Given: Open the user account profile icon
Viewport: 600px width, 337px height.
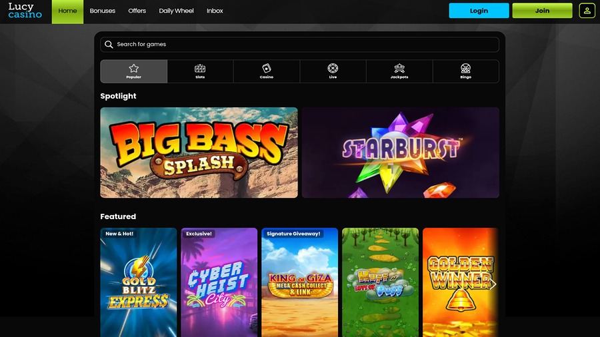Looking at the screenshot, I should 587,11.
